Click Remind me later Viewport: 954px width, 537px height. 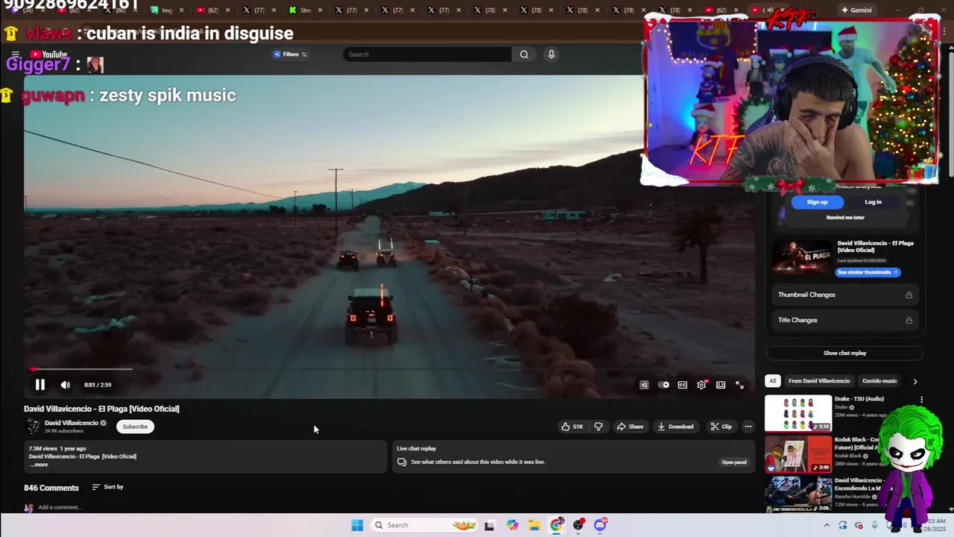click(x=845, y=218)
